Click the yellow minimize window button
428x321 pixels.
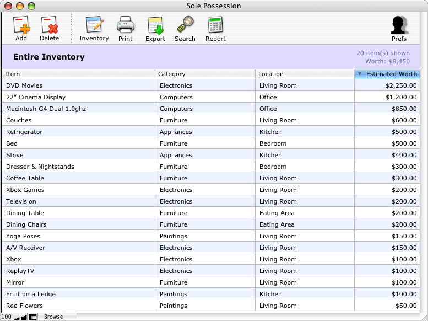[20, 6]
